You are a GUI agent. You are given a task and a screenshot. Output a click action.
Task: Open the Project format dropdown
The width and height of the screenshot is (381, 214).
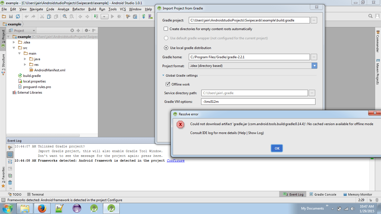click(314, 66)
